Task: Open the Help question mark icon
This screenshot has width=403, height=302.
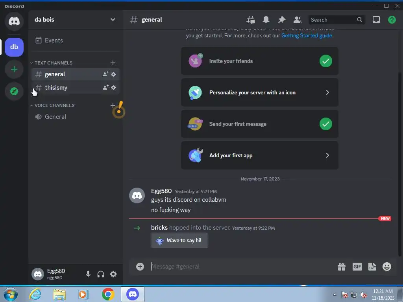Action: (x=392, y=20)
